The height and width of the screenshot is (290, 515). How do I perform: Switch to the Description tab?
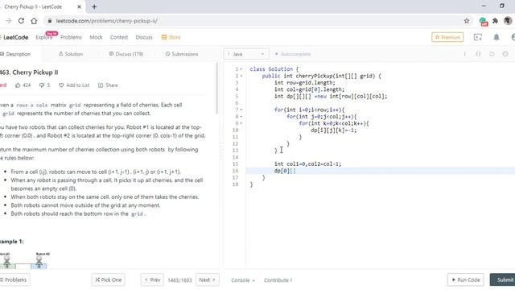15,54
